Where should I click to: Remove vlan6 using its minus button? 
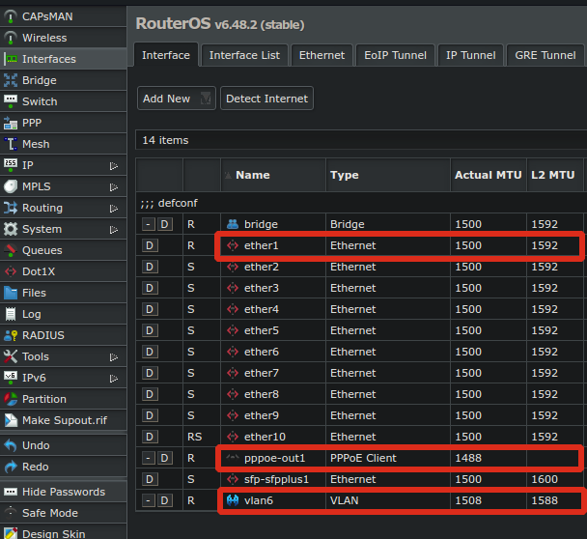(x=148, y=500)
